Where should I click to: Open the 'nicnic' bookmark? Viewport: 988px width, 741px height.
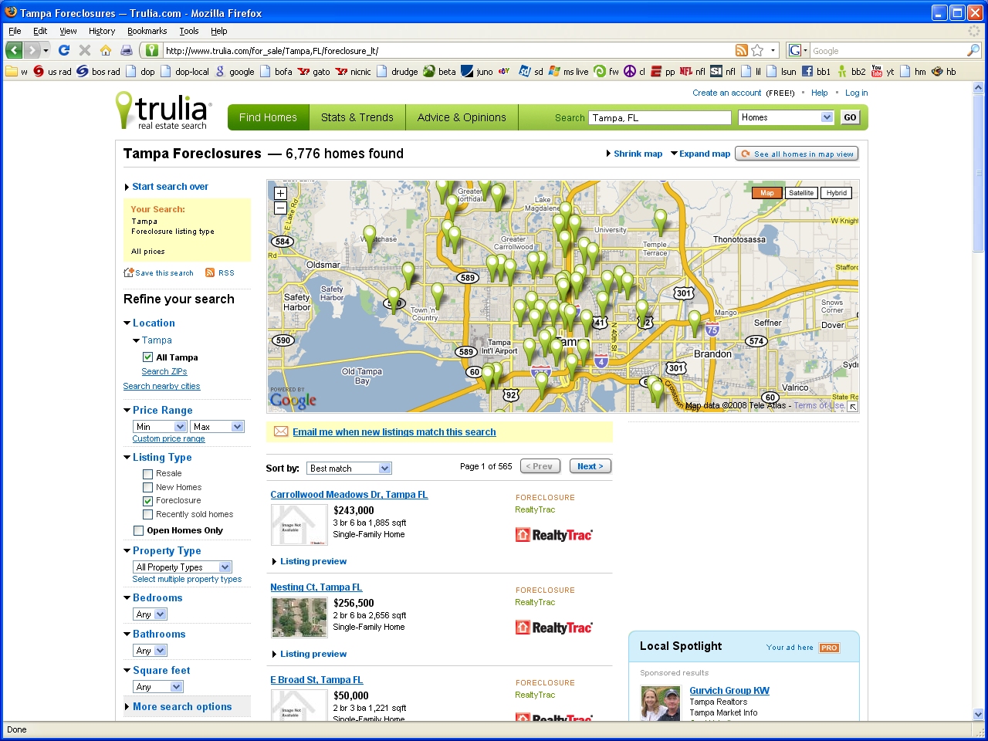click(x=354, y=71)
